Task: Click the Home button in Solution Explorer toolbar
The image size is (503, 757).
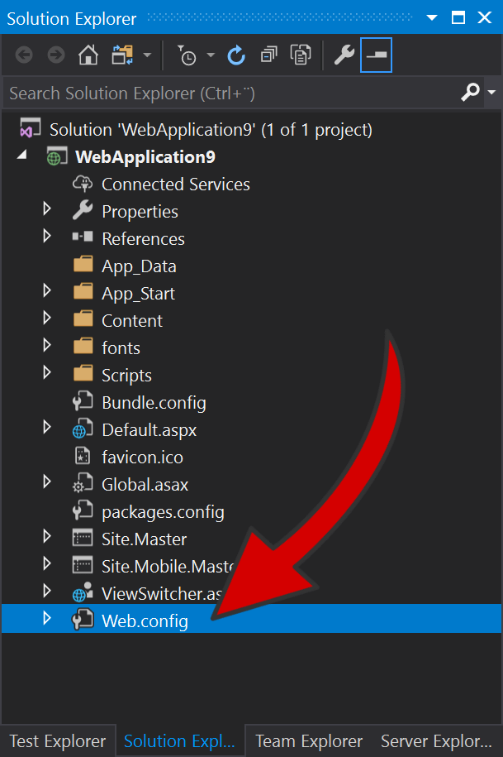Action: (x=88, y=55)
